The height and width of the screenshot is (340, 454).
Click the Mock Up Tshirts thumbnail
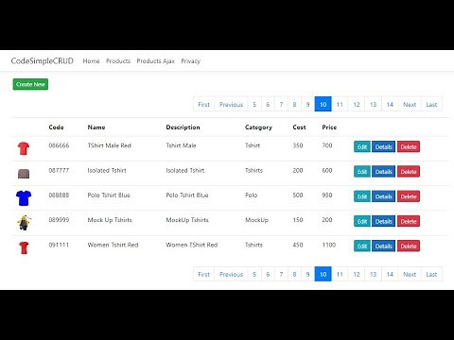[x=24, y=223]
